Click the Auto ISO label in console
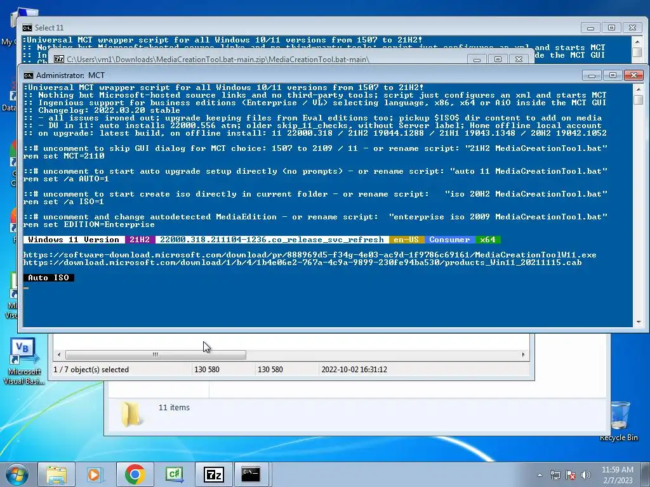The width and height of the screenshot is (650, 487). pyautogui.click(x=48, y=278)
